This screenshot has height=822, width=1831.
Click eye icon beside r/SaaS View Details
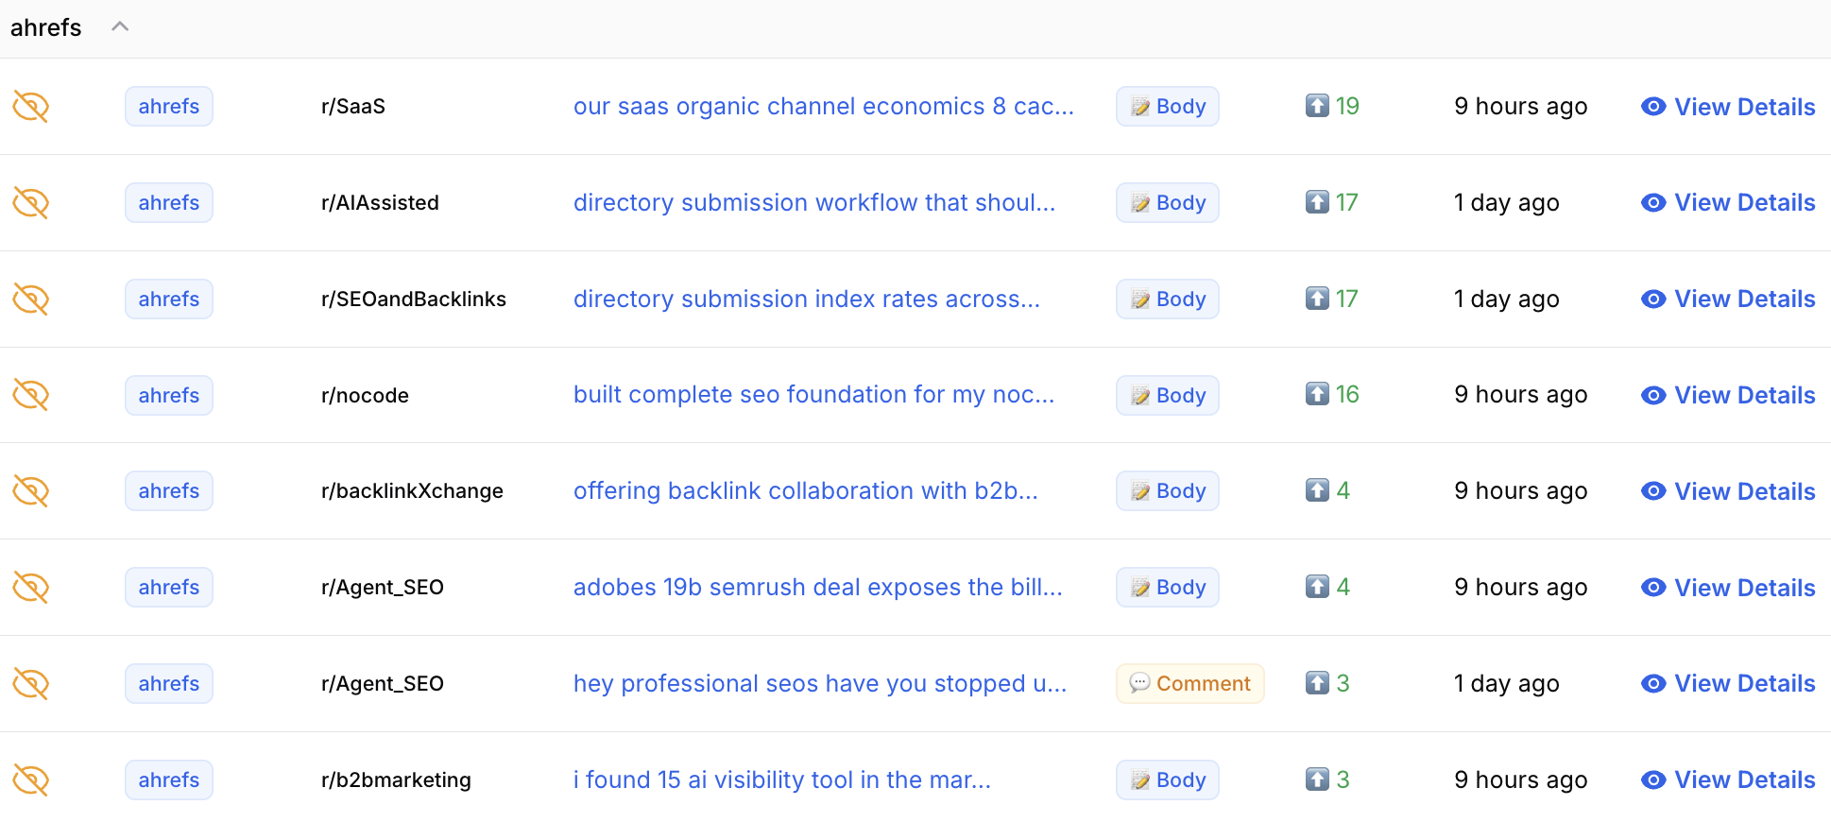pos(1653,107)
